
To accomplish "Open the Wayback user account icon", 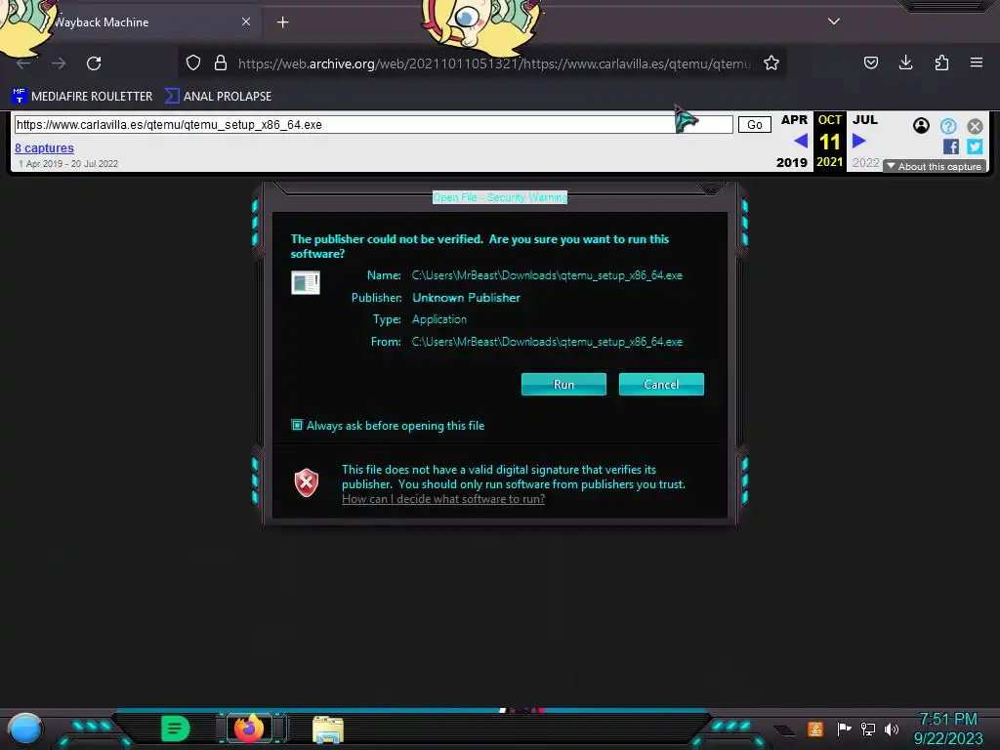I will pyautogui.click(x=921, y=126).
